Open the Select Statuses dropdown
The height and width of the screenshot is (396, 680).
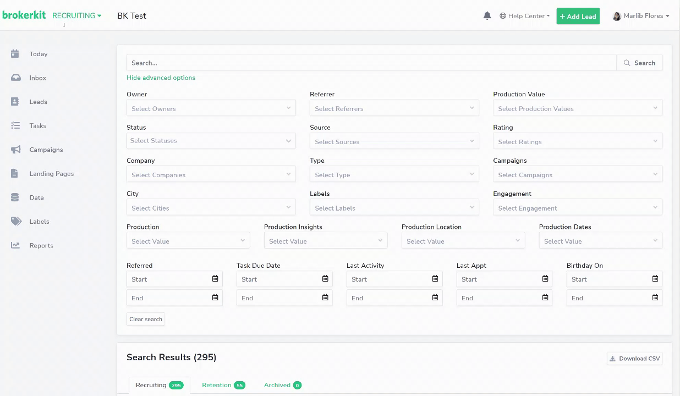pyautogui.click(x=211, y=141)
